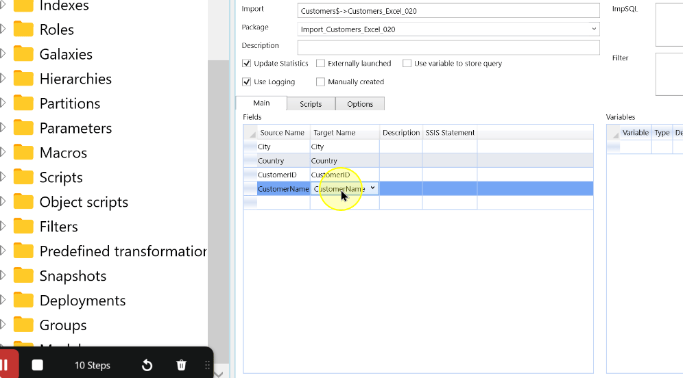Click the Type column header in Variables

[x=662, y=133]
